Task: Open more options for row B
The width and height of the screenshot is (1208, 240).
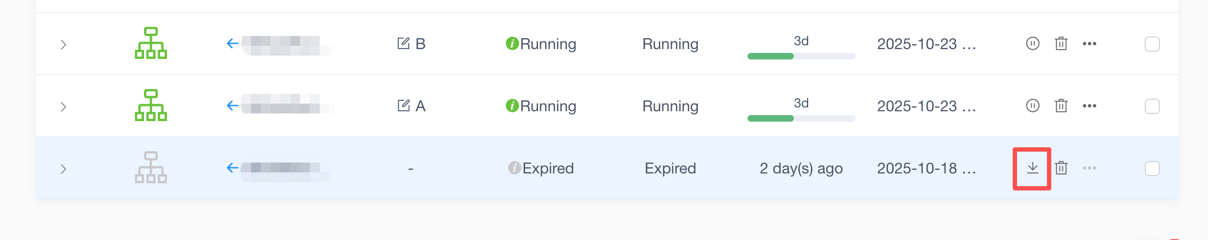Action: tap(1089, 44)
